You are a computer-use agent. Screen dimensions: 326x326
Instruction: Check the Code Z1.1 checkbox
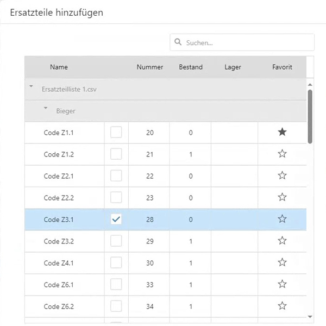click(116, 132)
